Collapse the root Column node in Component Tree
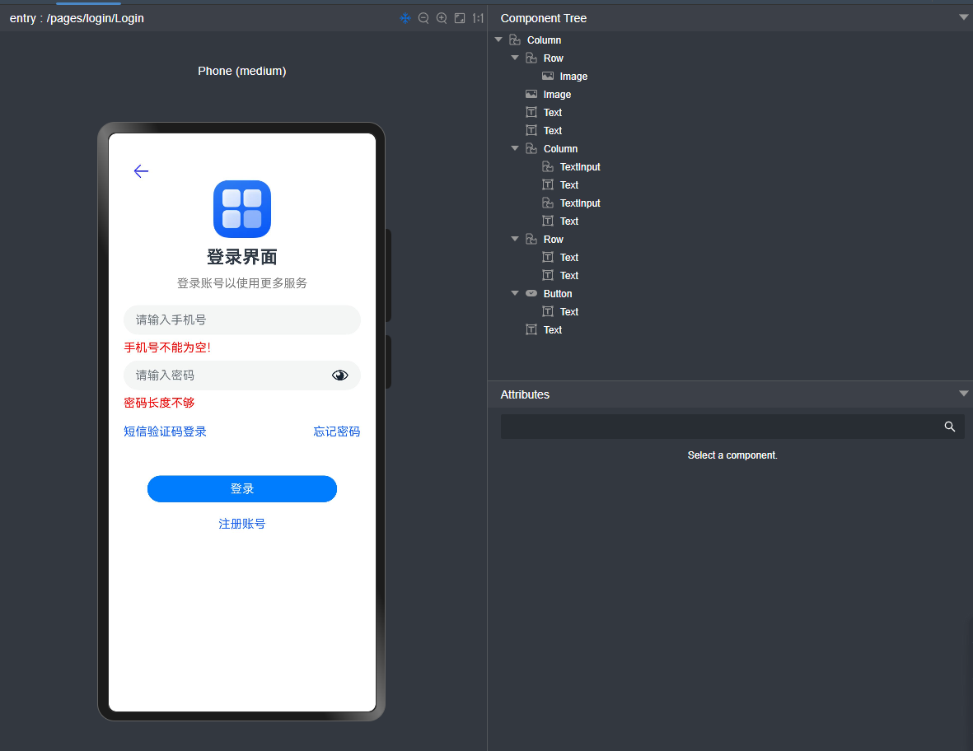Screen dimensions: 973x751 tap(498, 40)
